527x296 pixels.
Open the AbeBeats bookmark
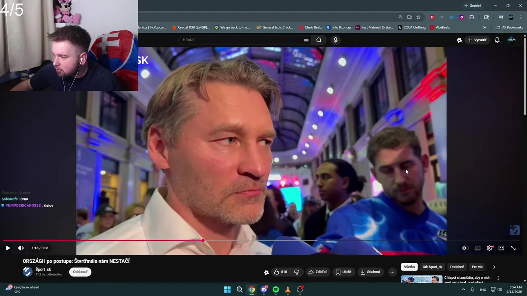point(440,28)
